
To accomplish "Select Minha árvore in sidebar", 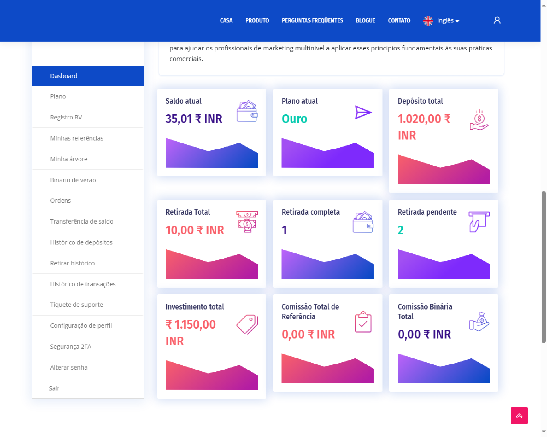I will (69, 159).
